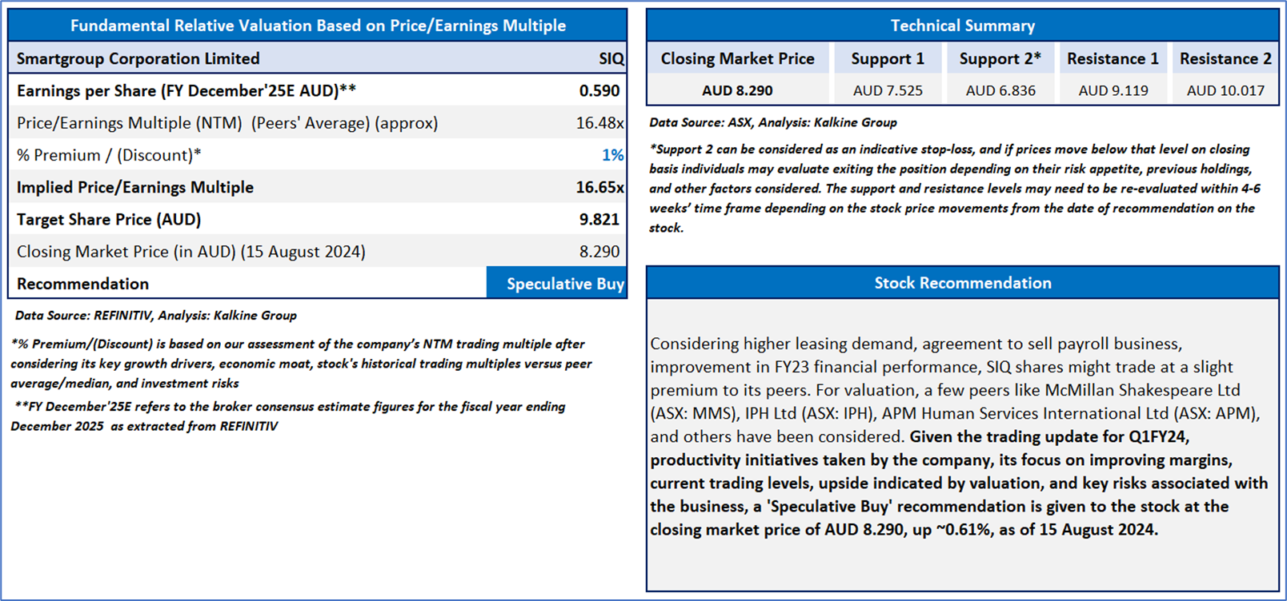Click the Fundamental Relative Valuation title bar
The height and width of the screenshot is (601, 1287).
(318, 26)
